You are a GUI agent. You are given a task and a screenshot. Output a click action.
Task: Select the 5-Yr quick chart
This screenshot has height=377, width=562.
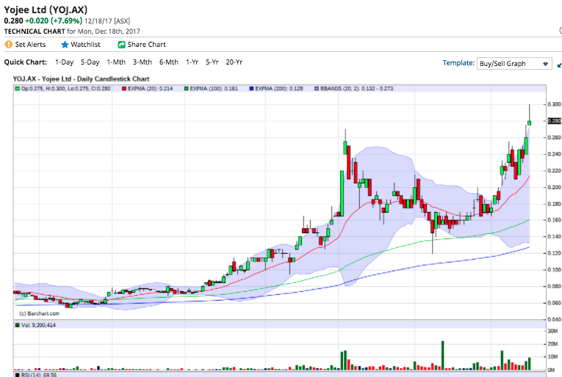[212, 62]
